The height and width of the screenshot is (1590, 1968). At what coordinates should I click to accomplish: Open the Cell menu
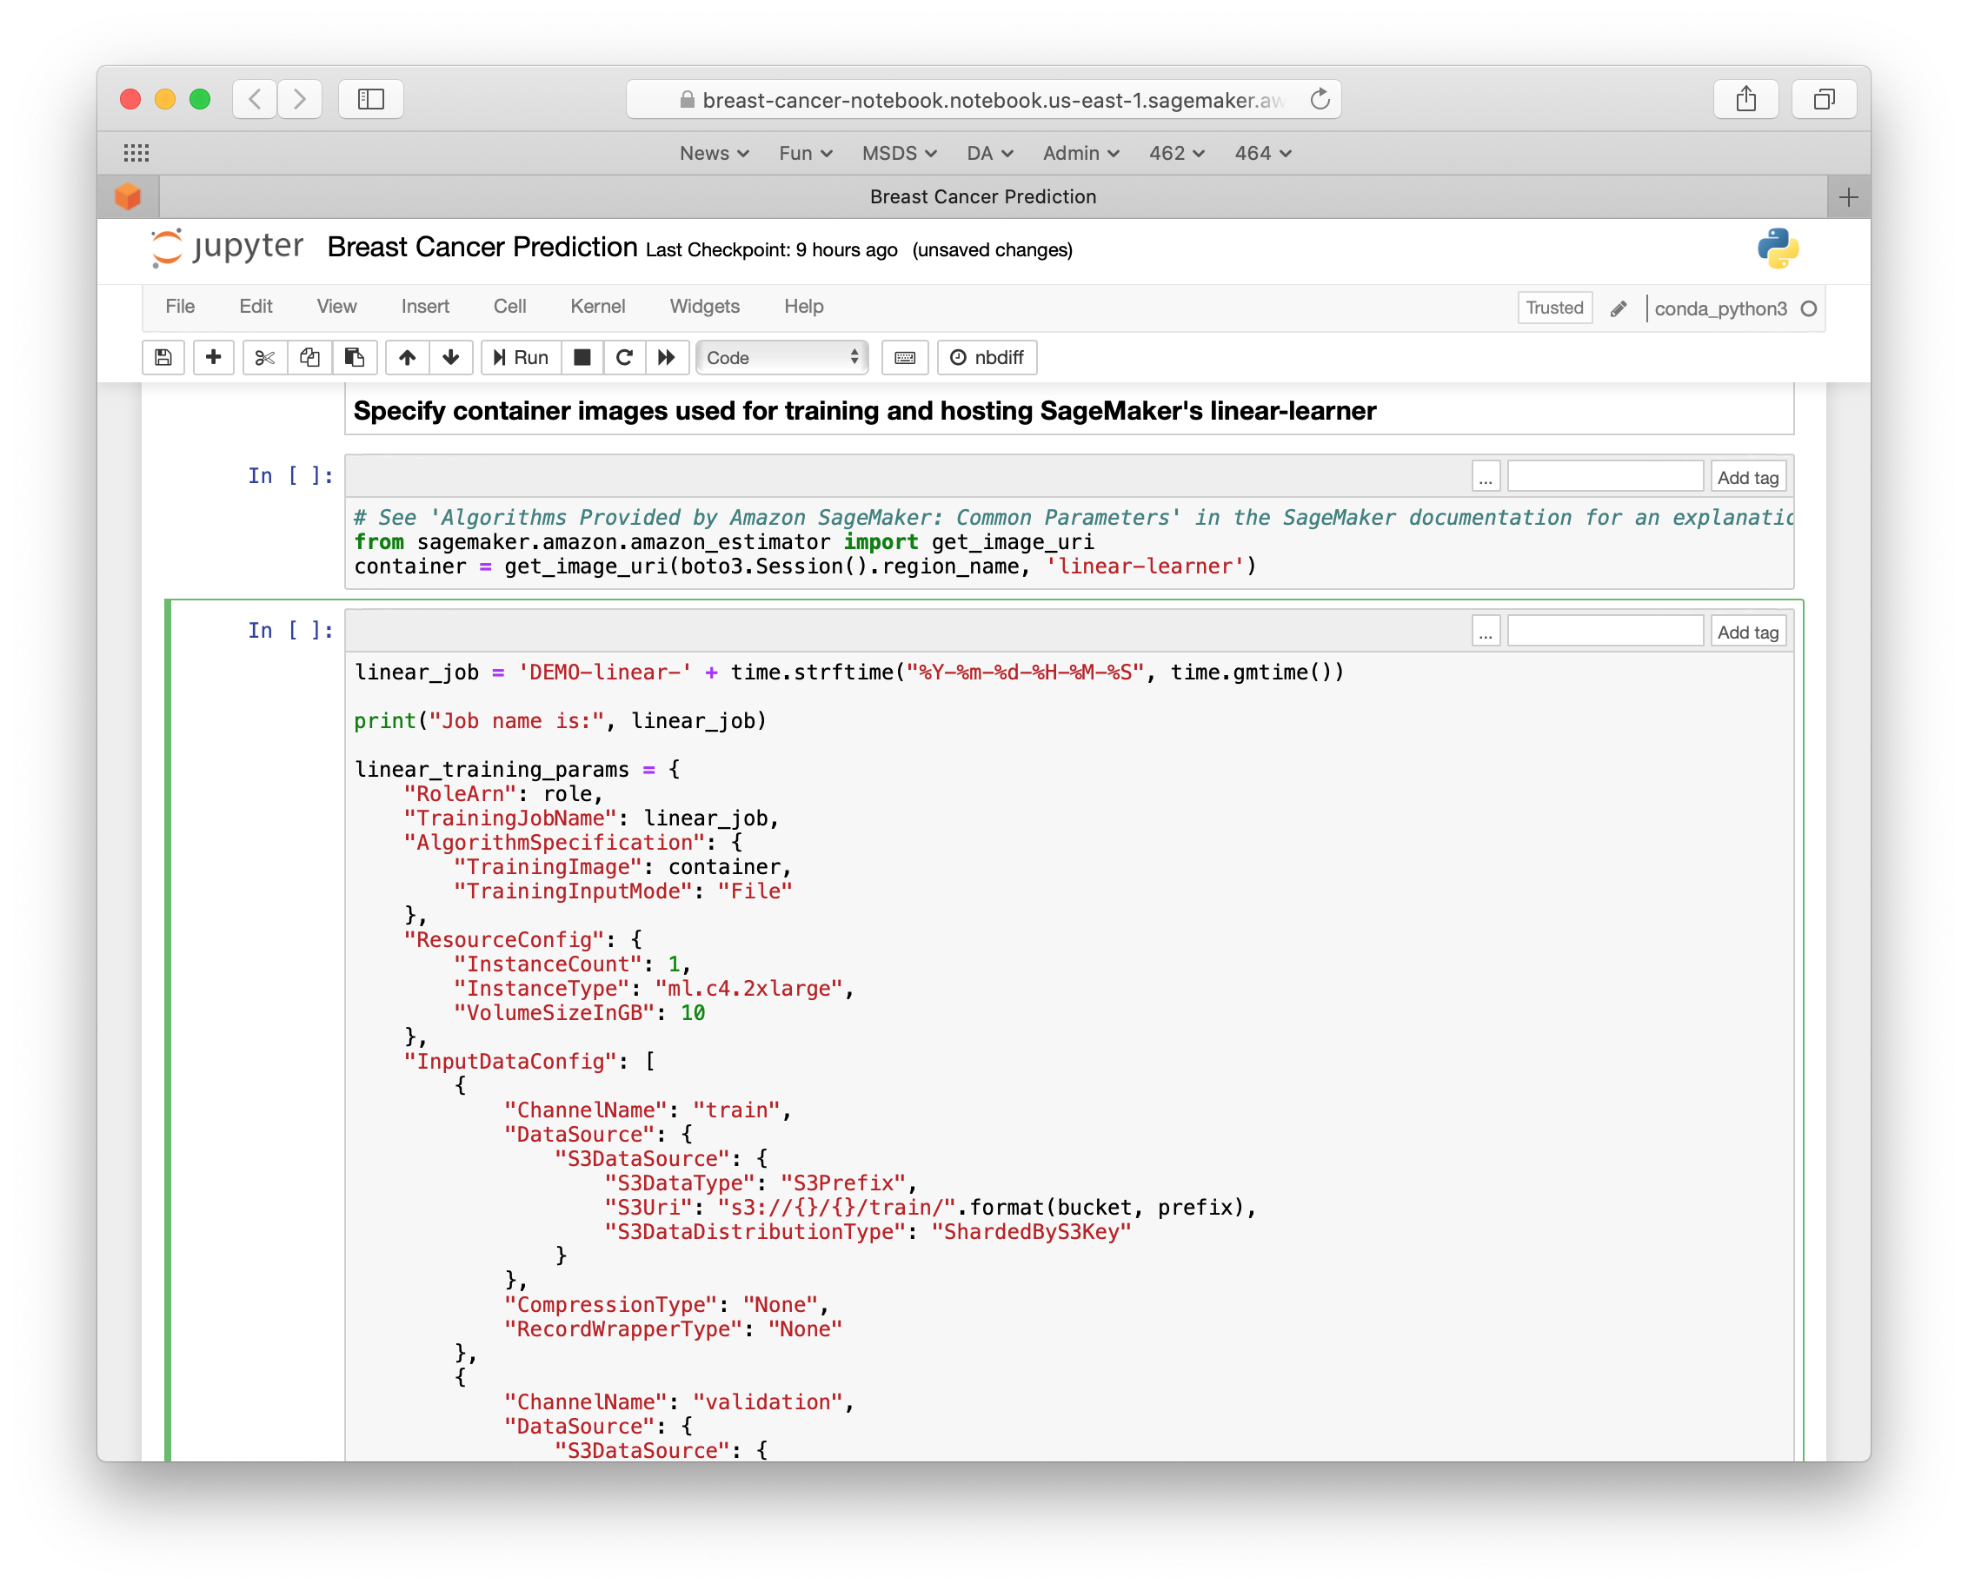click(x=509, y=307)
